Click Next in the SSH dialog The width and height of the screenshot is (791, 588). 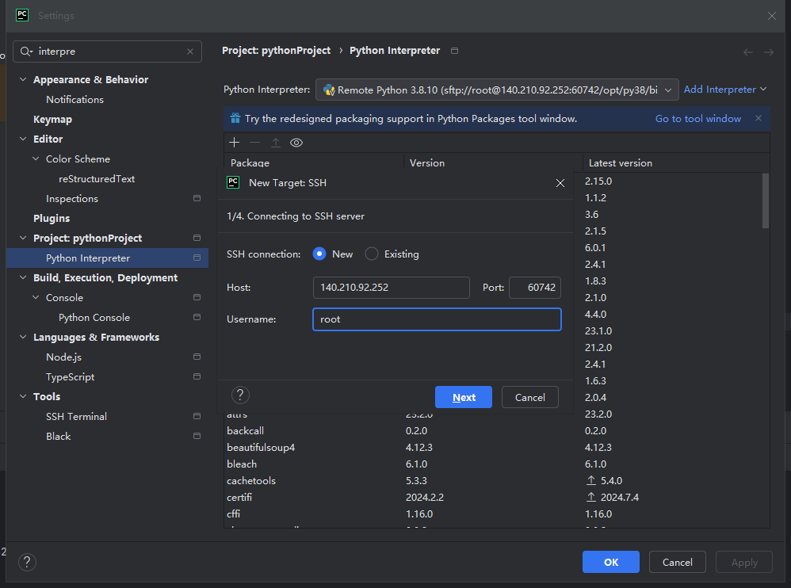click(x=463, y=397)
